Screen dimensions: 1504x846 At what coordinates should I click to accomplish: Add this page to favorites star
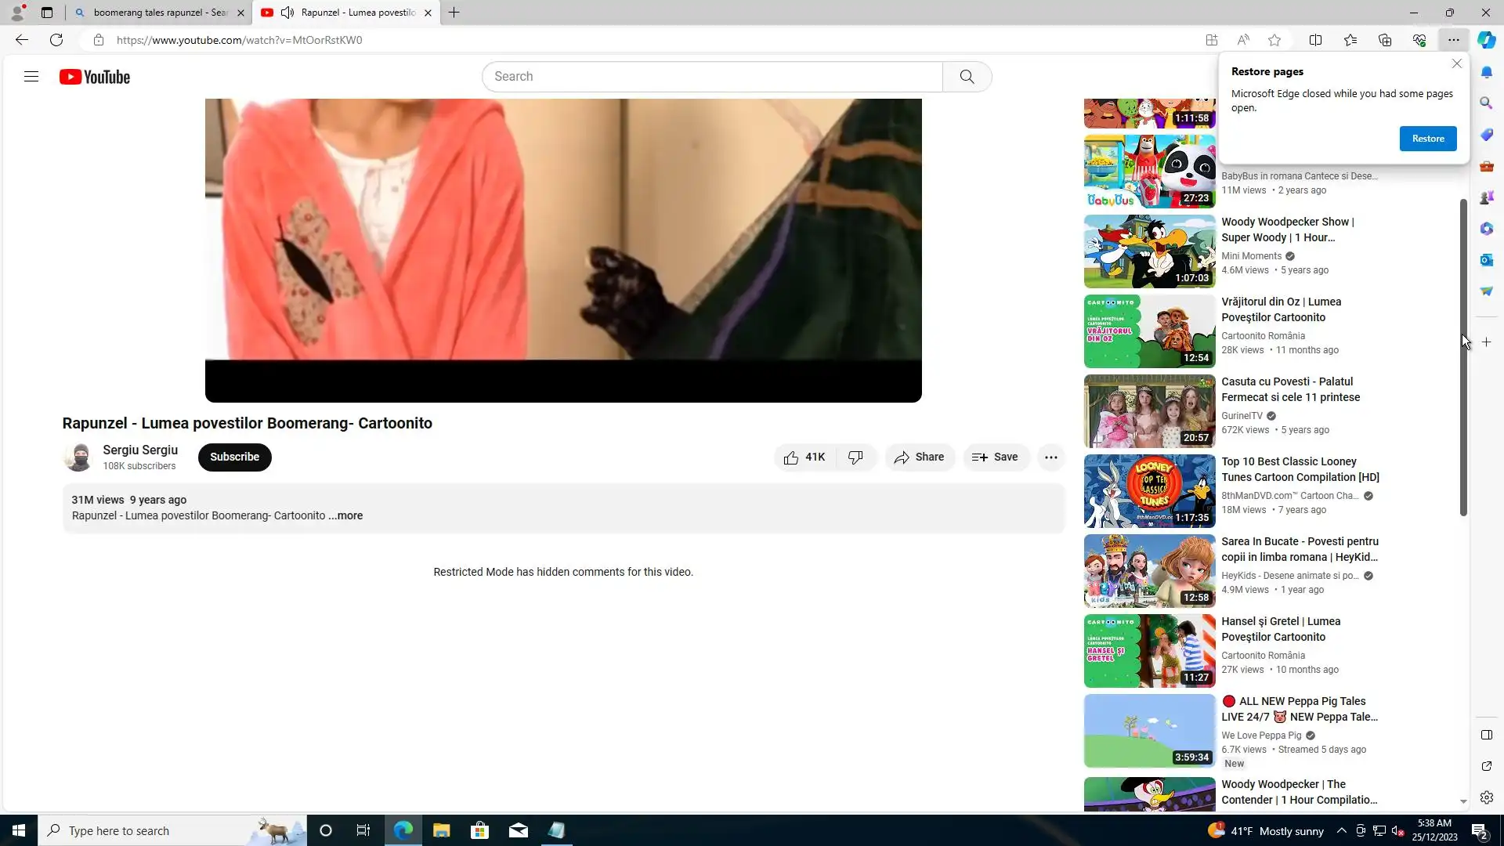[x=1274, y=40]
